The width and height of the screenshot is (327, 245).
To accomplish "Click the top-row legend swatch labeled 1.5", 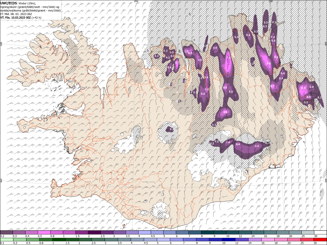I will click(x=82, y=232).
